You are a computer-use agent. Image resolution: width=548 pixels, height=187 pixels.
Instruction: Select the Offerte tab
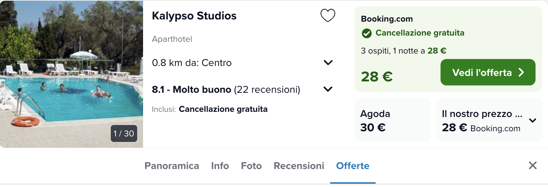(x=353, y=166)
